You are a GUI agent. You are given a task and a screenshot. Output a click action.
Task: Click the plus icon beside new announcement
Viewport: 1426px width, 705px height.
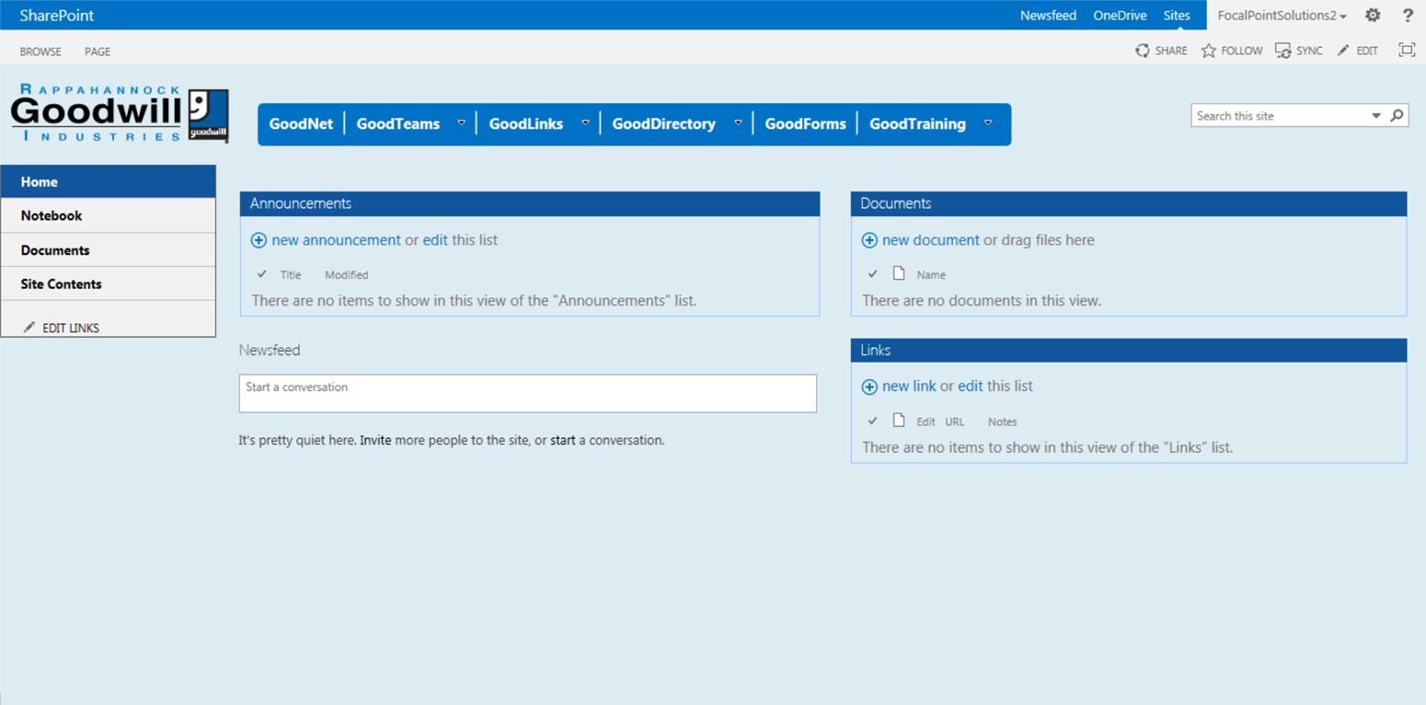pos(259,240)
